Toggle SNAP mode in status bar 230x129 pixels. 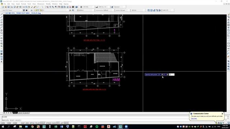(x=23, y=123)
